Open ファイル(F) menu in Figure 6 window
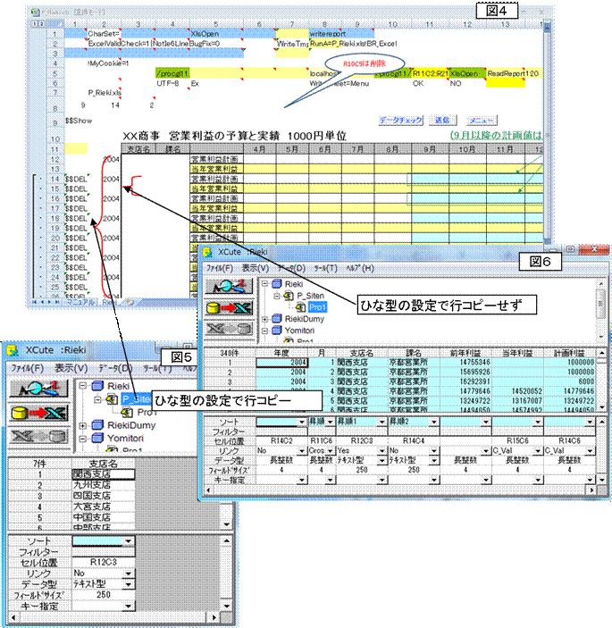Viewport: 612px width, 628px height. pos(220,268)
